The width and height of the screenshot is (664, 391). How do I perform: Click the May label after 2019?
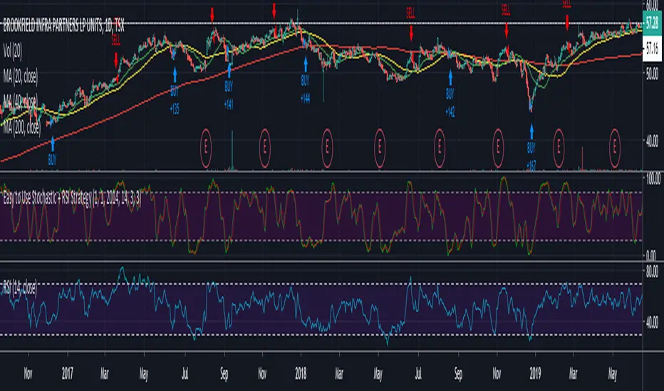tap(613, 374)
